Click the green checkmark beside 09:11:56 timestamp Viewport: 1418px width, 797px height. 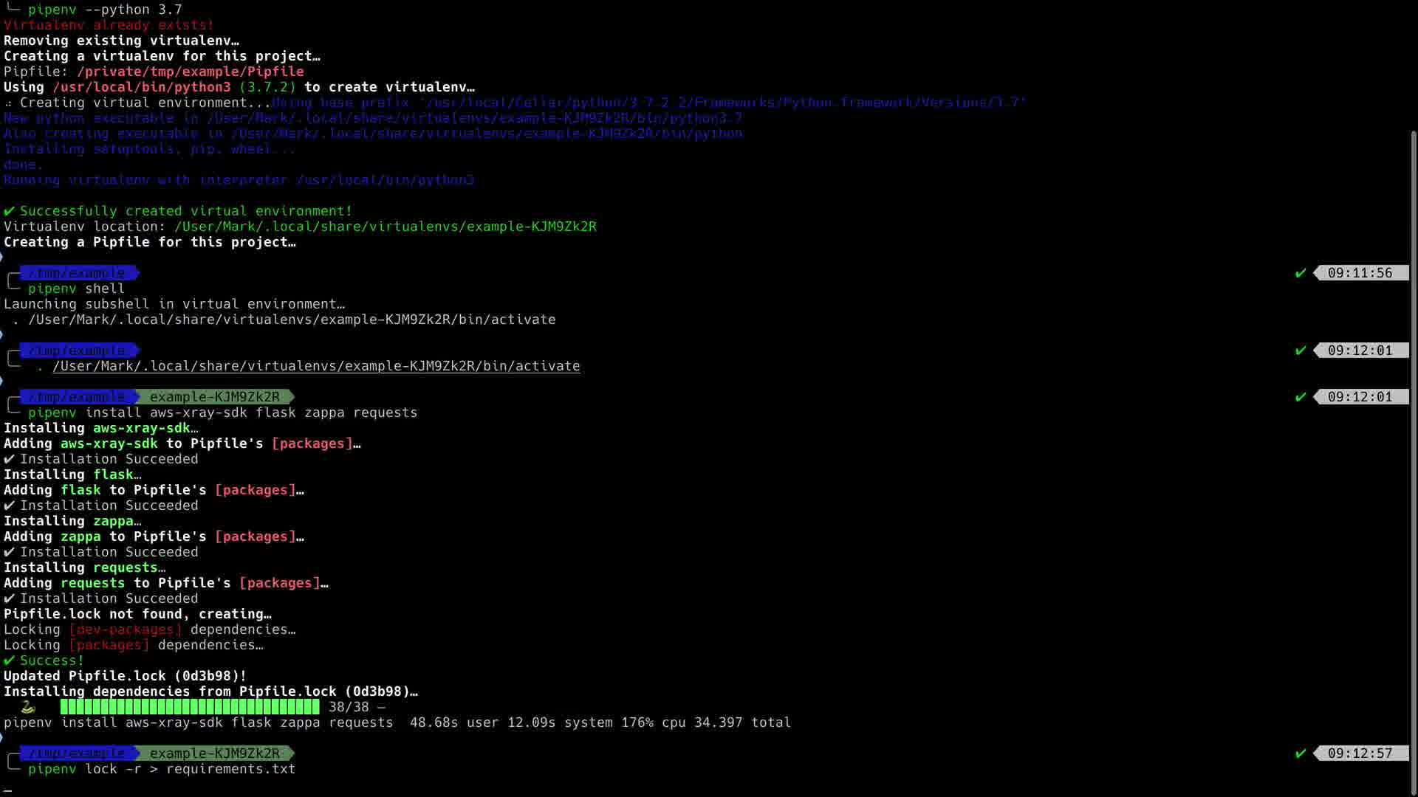[1301, 273]
